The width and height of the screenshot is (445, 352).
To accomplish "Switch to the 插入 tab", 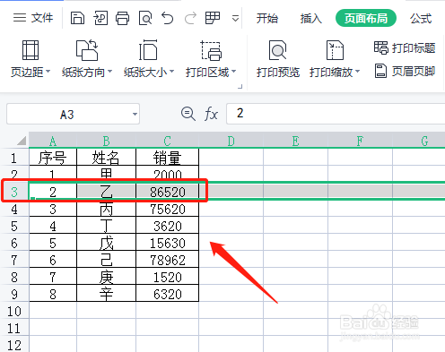I will [x=311, y=19].
